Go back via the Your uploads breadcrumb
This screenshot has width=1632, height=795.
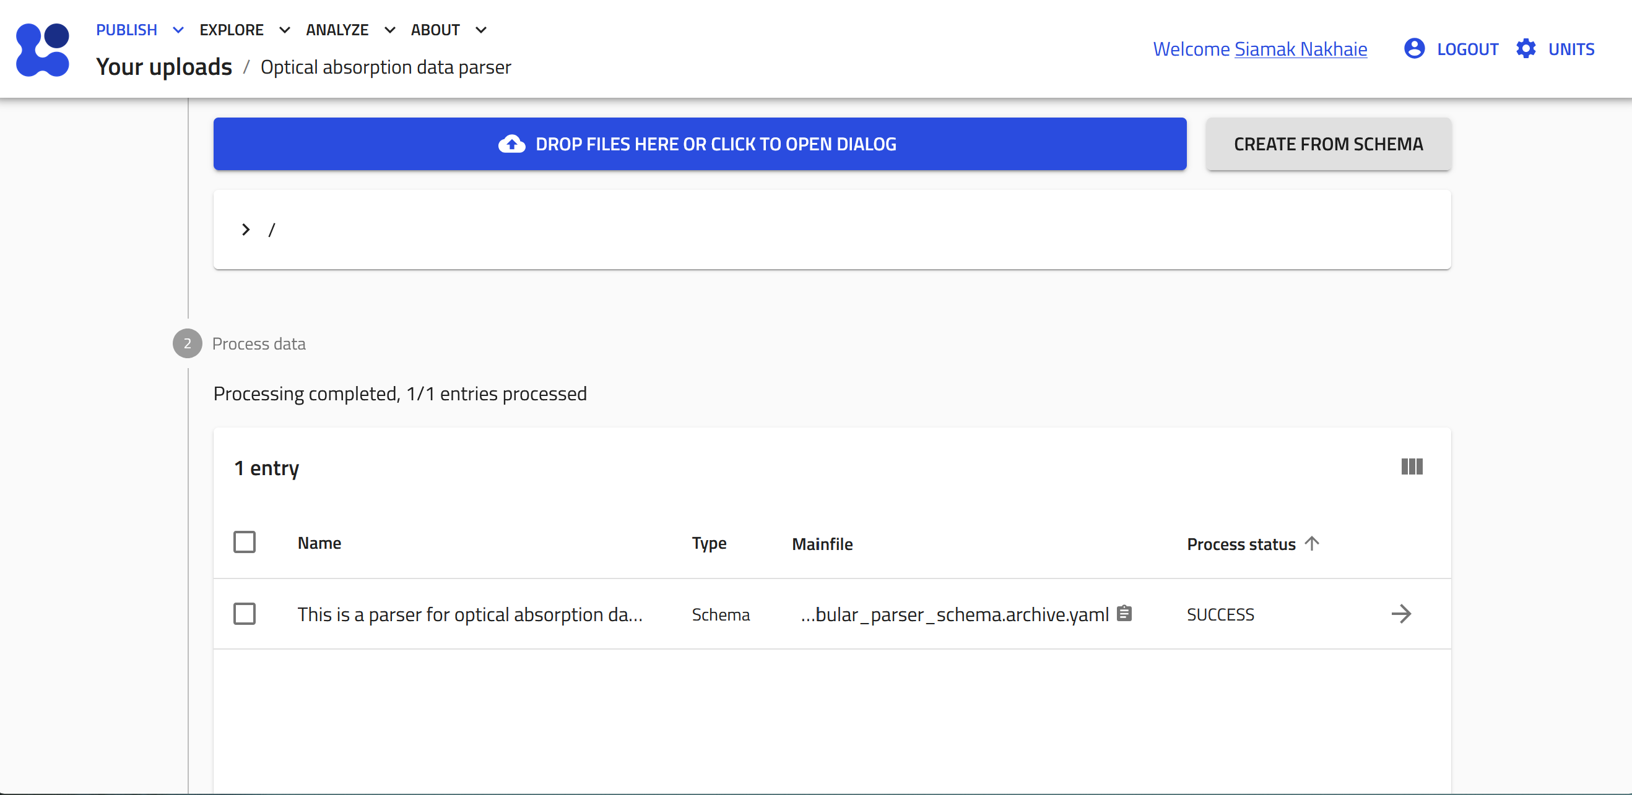coord(164,66)
